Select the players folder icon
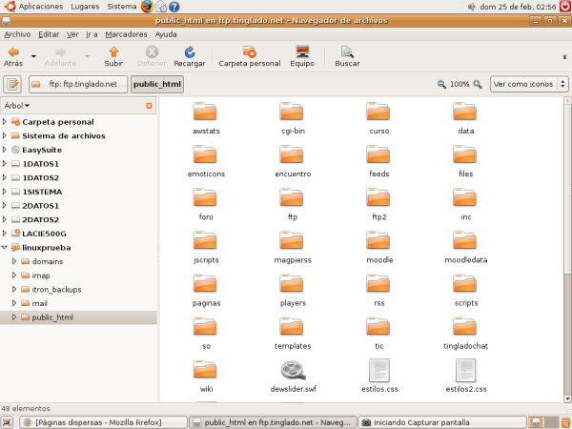The width and height of the screenshot is (572, 429). 292,284
